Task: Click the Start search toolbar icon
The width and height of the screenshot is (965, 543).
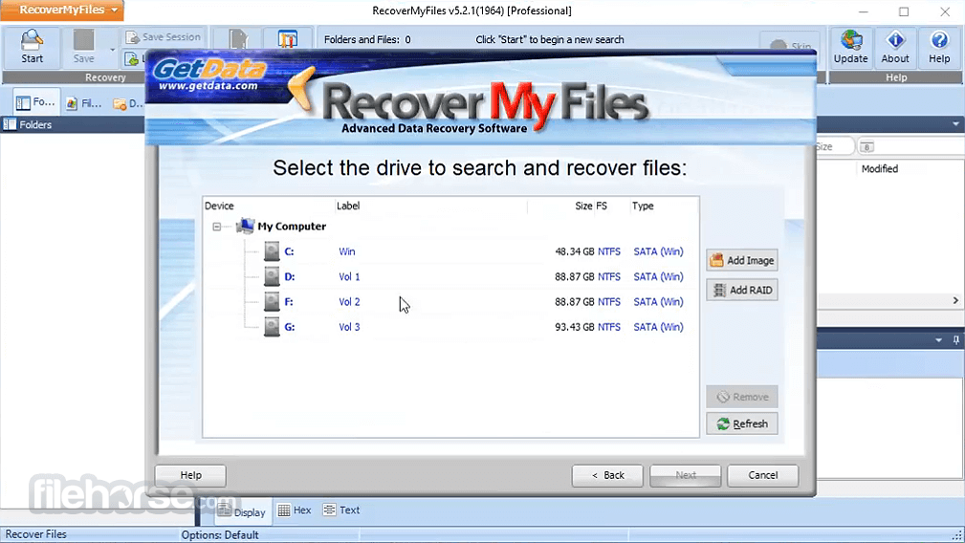Action: tap(32, 47)
